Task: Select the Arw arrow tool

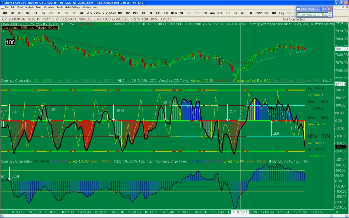Action: 213,13
